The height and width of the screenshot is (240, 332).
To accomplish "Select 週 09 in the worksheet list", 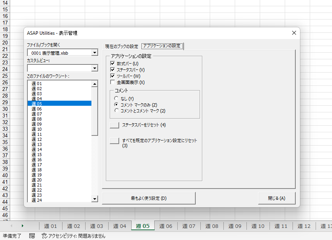I will 59,124.
